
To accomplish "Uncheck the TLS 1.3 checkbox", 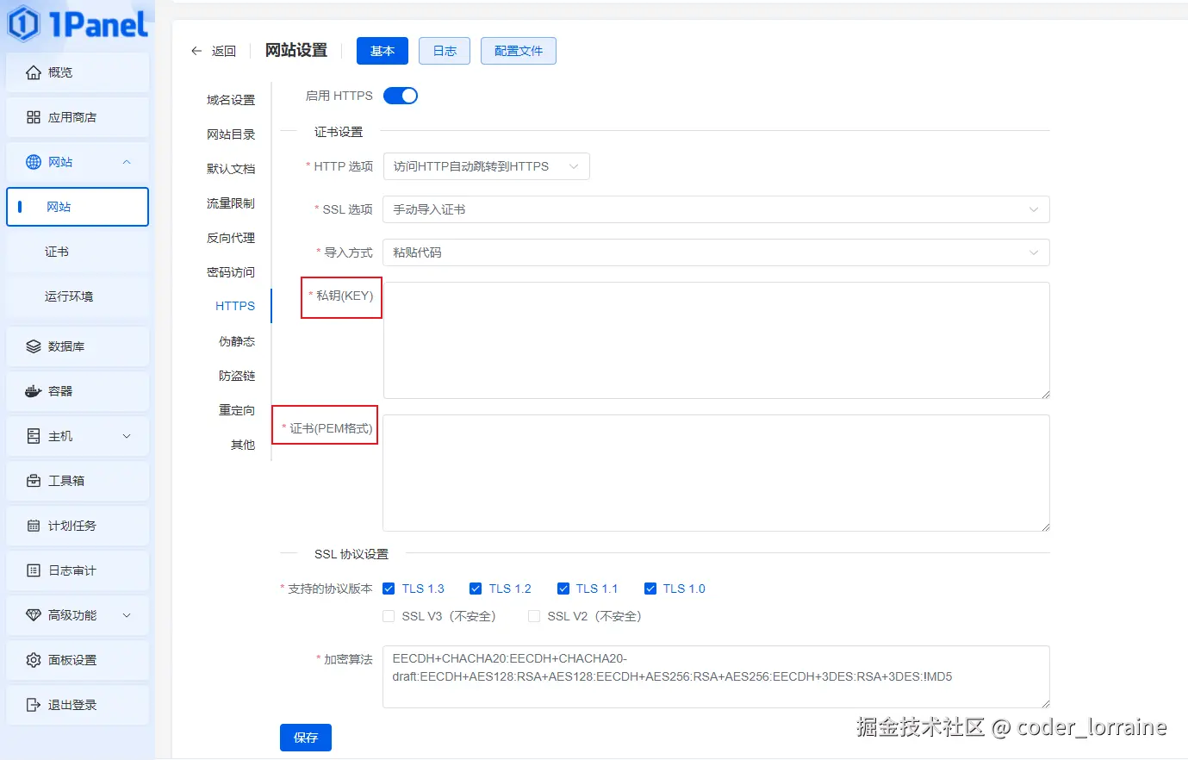I will coord(389,589).
